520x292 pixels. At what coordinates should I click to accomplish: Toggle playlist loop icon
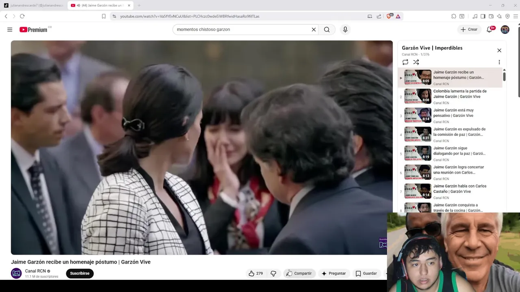point(405,62)
